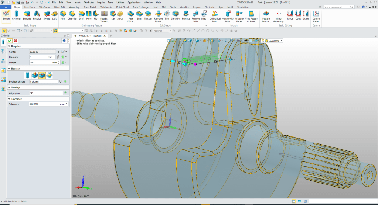Cancel the Cylinder command with red X
Viewport: 378px width, 205px height.
pyautogui.click(x=16, y=41)
